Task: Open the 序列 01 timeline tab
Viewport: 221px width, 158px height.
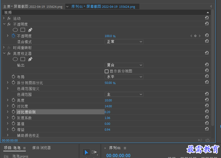Action: point(115,148)
